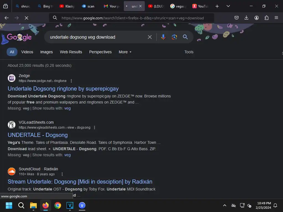The image size is (283, 212).
Task: Open notifications bell in tray
Action: (x=275, y=205)
